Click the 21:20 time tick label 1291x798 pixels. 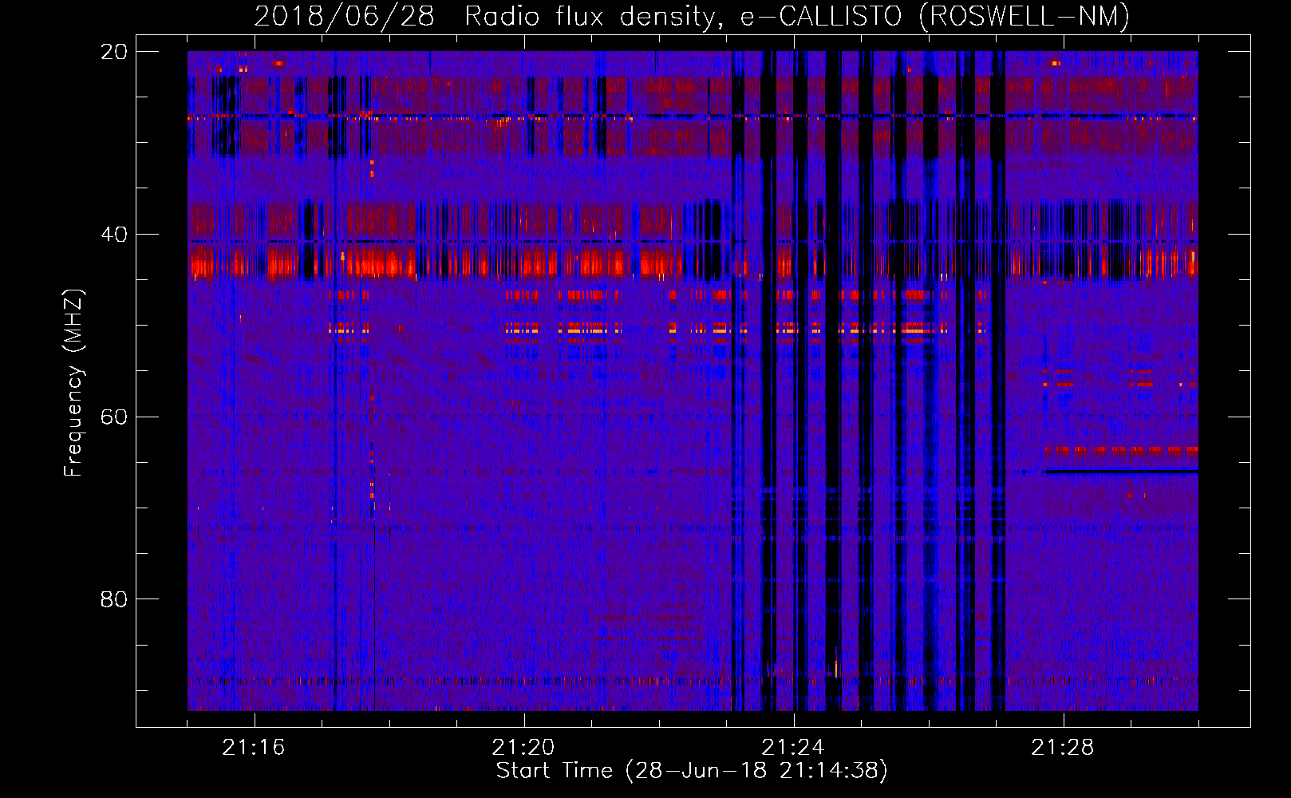click(x=523, y=748)
